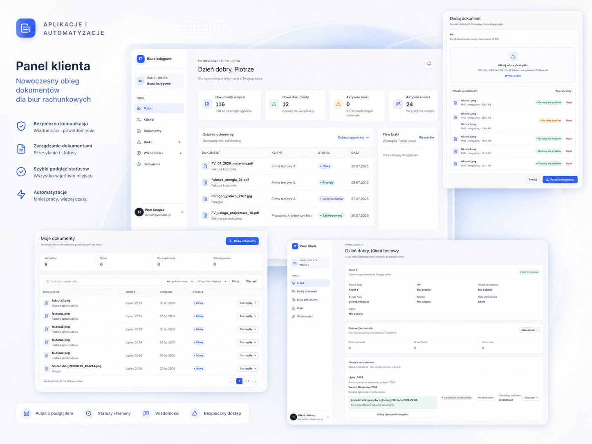
Task: Click Usuń next to faktura1.png
Action: click(569, 103)
